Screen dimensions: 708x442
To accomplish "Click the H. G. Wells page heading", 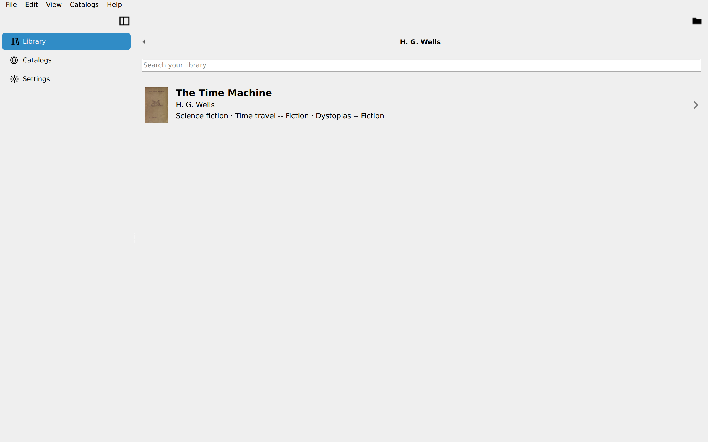I will pos(420,42).
